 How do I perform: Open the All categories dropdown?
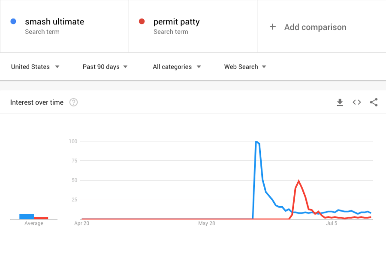click(x=176, y=67)
